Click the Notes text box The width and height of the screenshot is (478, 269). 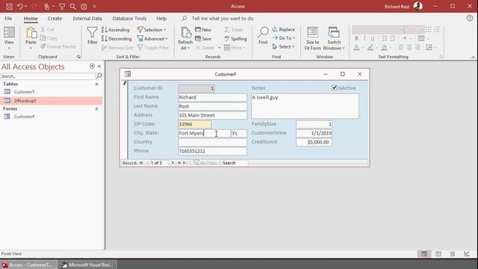tap(305, 106)
